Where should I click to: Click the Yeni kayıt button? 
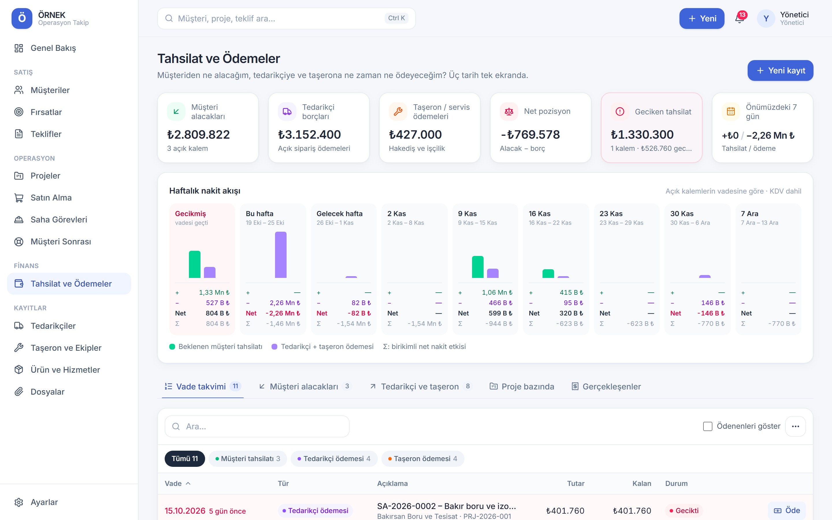point(780,70)
